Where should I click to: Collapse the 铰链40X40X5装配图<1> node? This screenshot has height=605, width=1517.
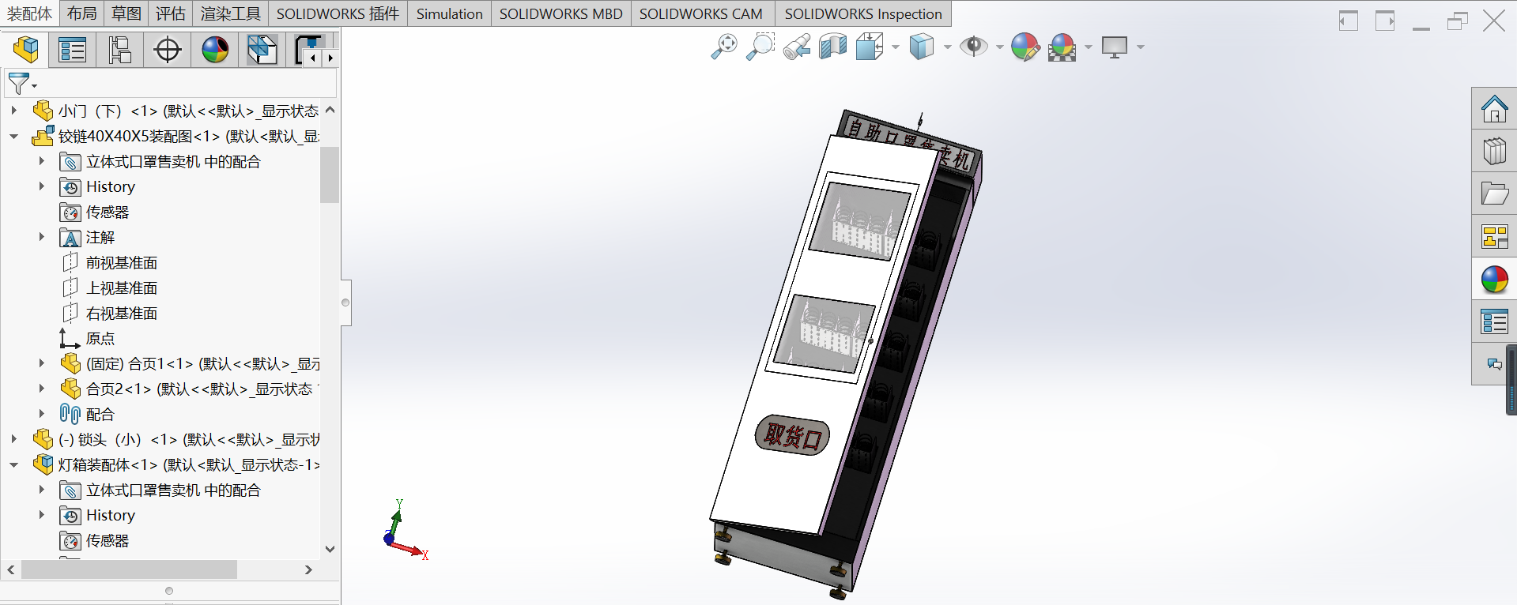pos(13,136)
